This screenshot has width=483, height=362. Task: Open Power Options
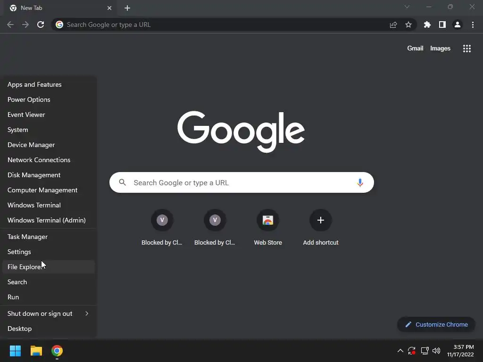49,99
